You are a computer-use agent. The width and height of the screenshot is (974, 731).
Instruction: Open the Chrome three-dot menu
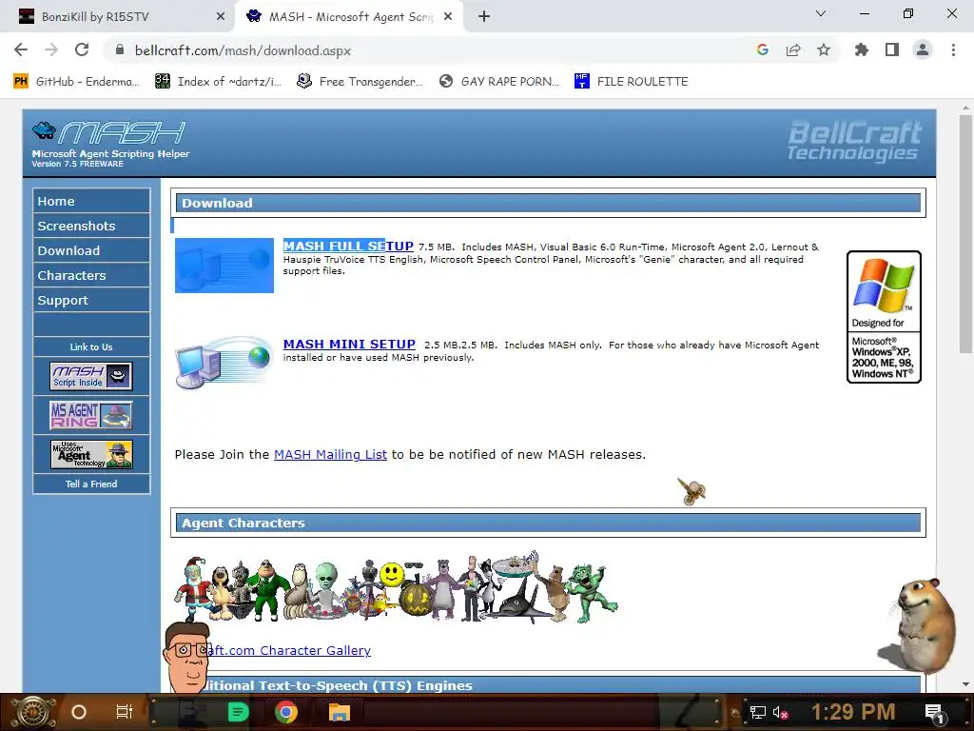click(953, 49)
